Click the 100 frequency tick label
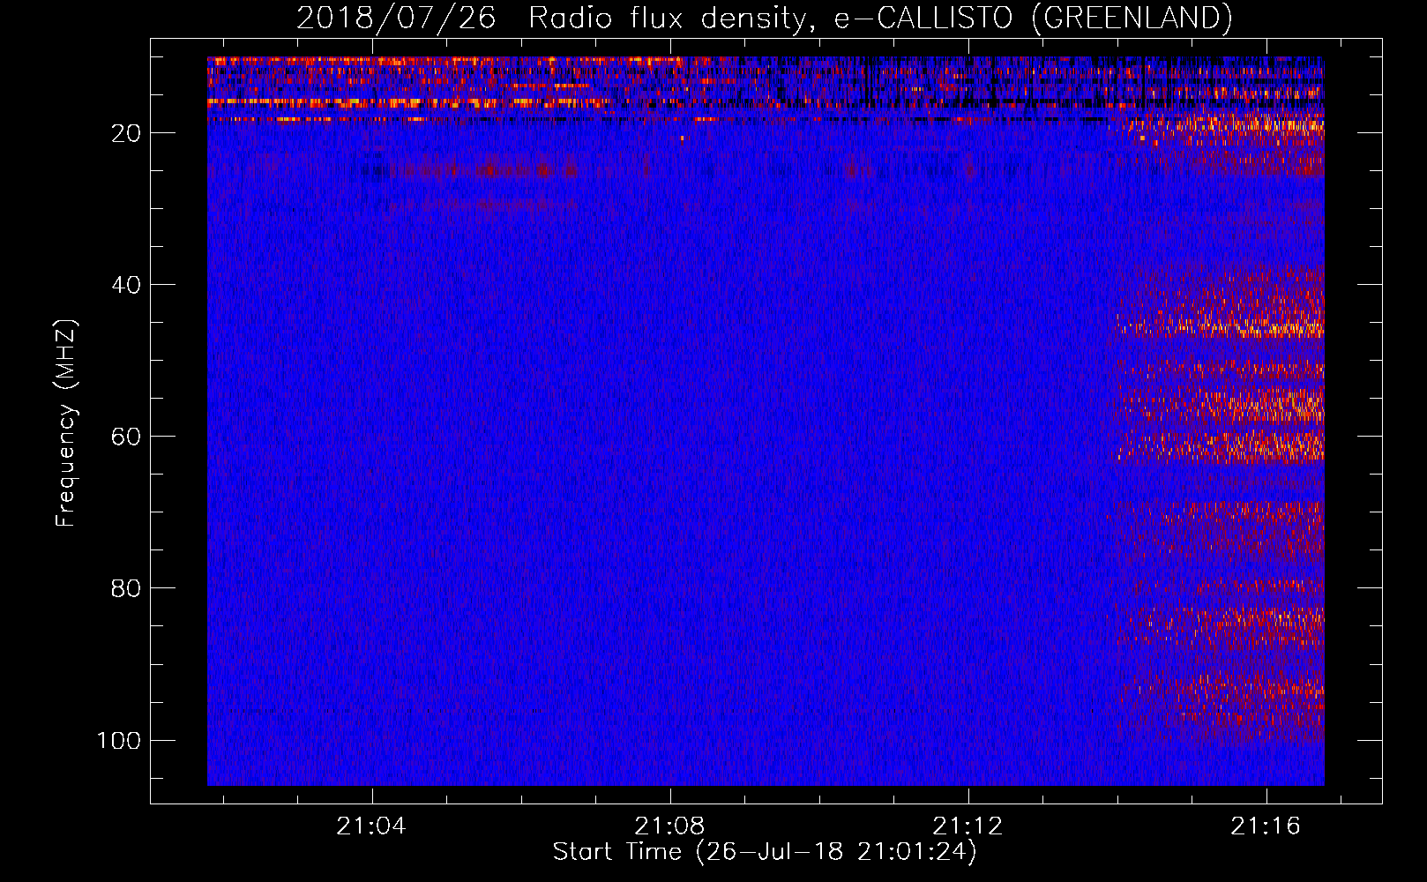 (119, 740)
